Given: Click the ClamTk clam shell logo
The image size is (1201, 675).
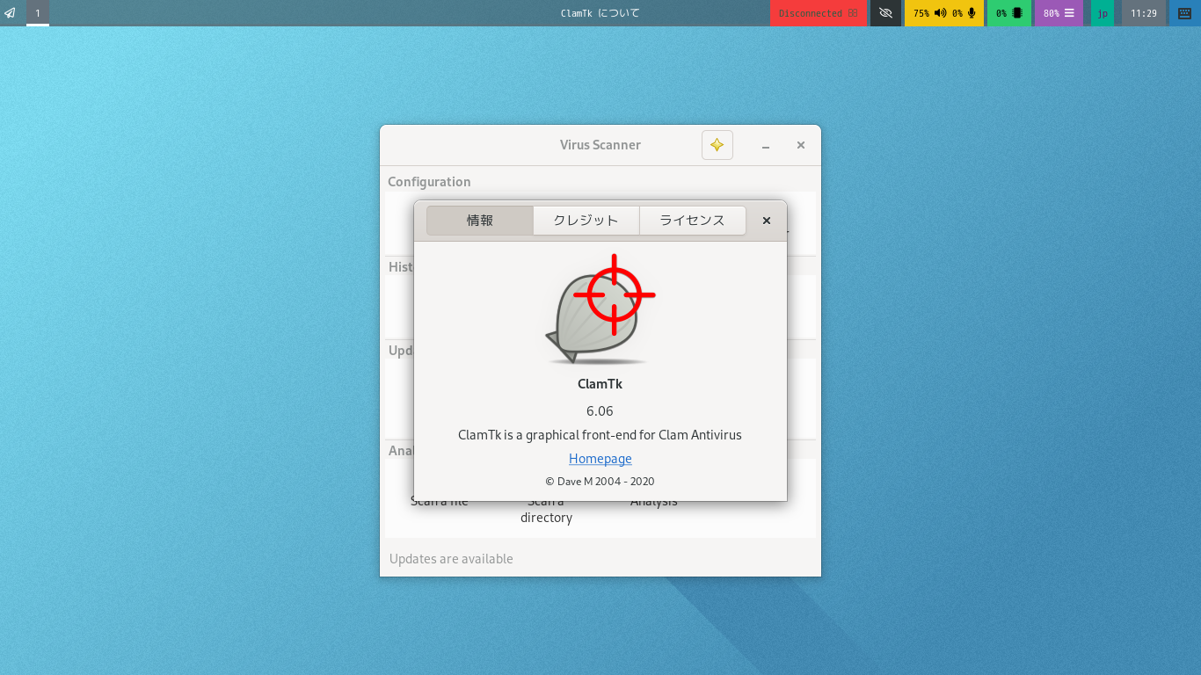Looking at the screenshot, I should point(600,309).
